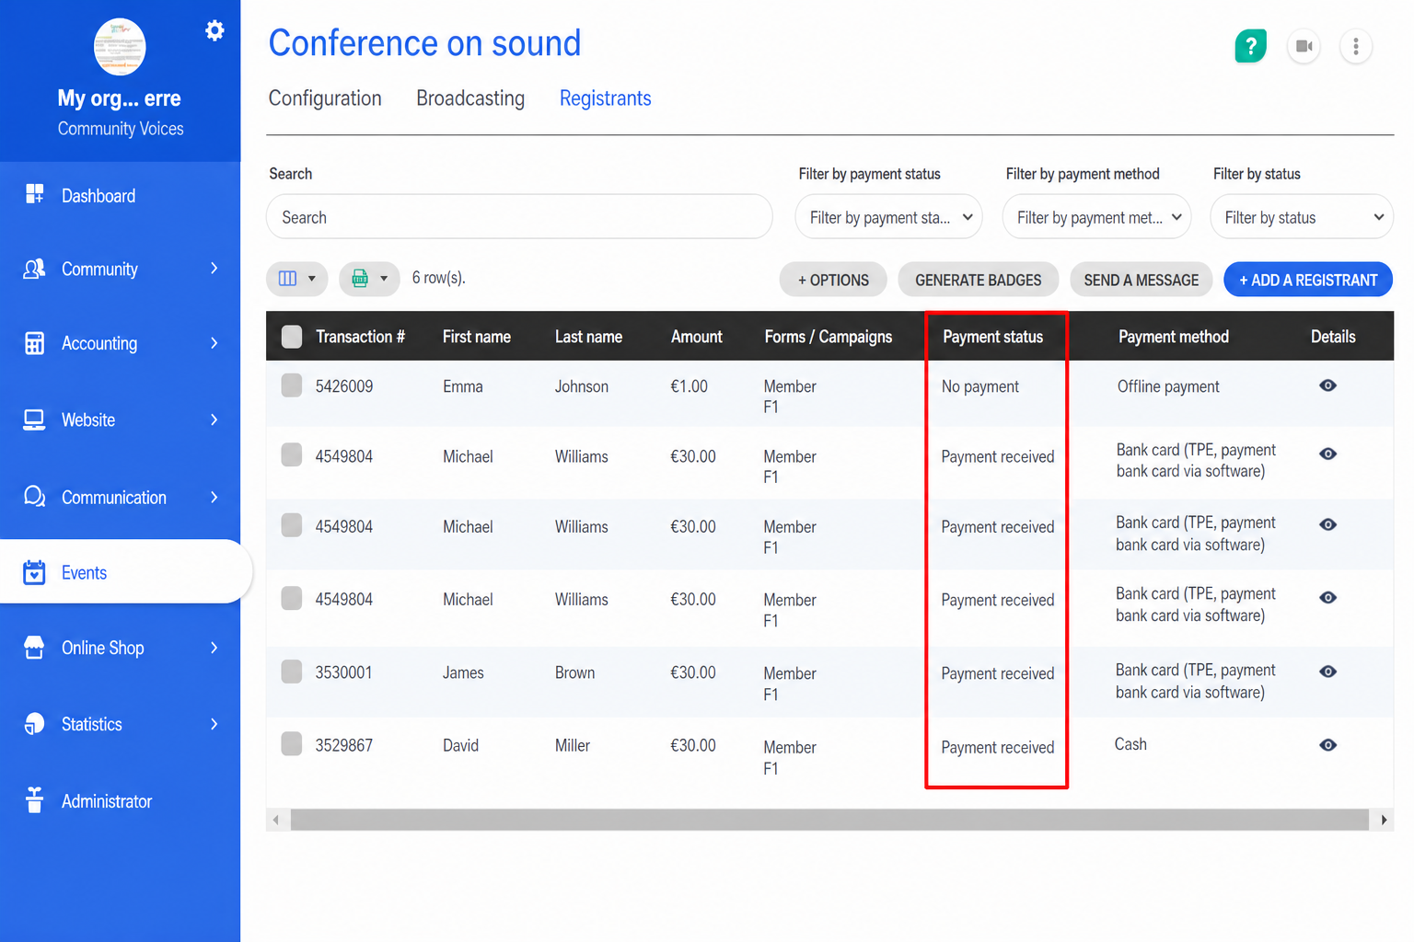Click the horizontal scrollbar below the table

(829, 820)
